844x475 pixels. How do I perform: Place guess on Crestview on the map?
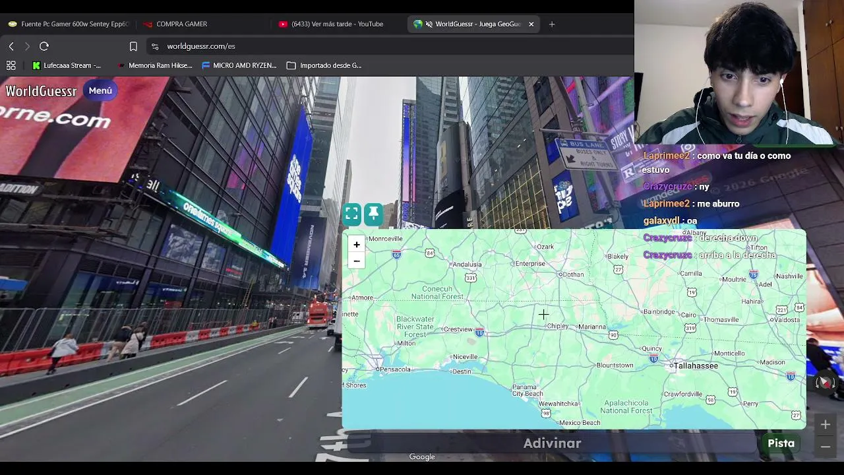click(x=458, y=329)
